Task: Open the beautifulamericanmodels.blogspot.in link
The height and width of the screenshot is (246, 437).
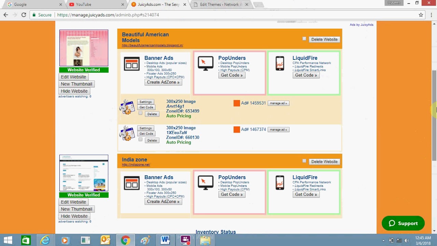Action: (152, 45)
